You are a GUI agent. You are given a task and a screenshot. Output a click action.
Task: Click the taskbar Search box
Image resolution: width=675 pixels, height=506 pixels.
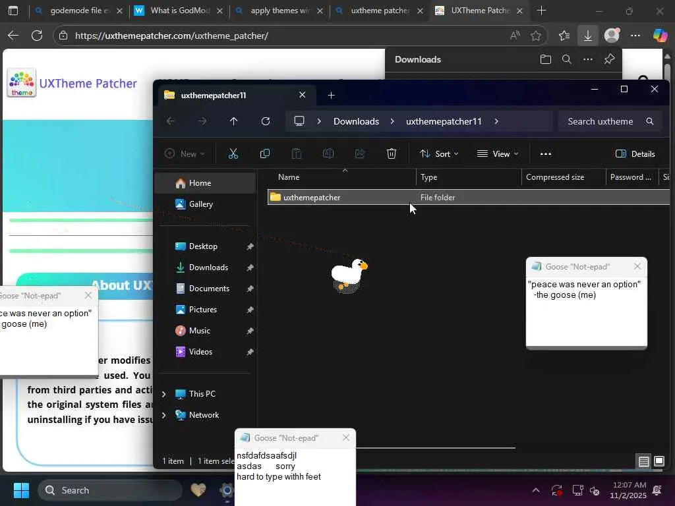coord(110,490)
